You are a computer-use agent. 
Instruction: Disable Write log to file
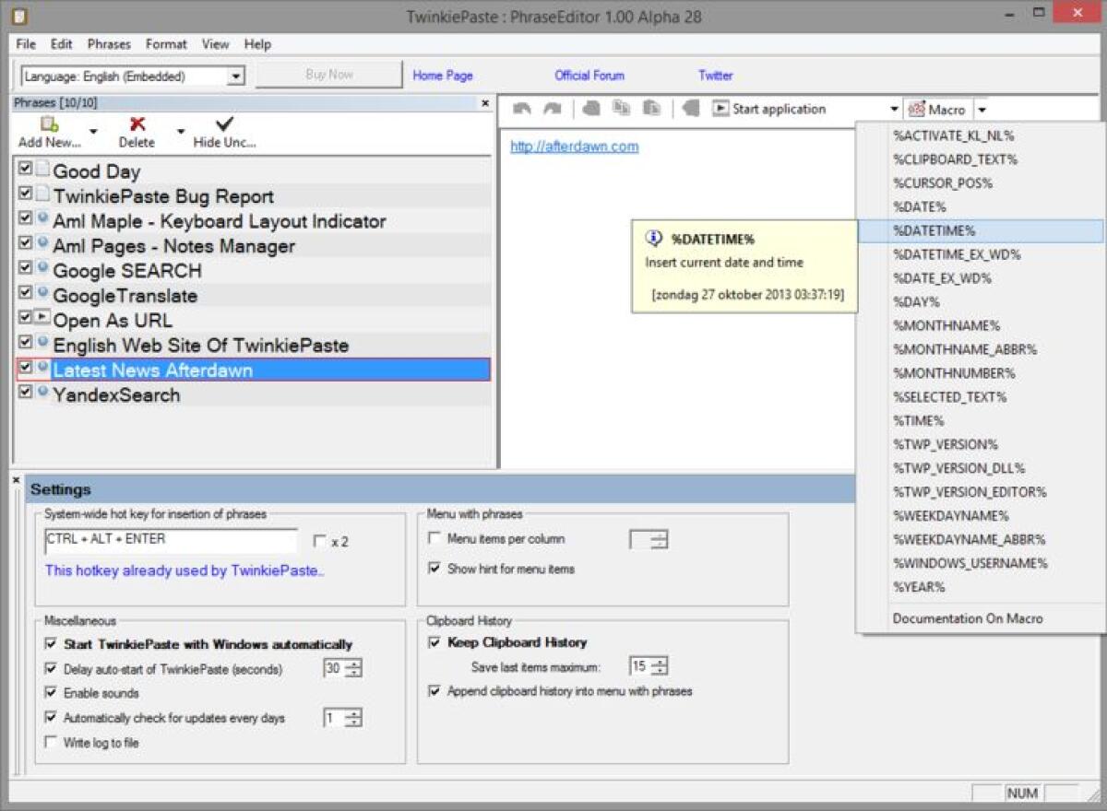click(x=52, y=742)
